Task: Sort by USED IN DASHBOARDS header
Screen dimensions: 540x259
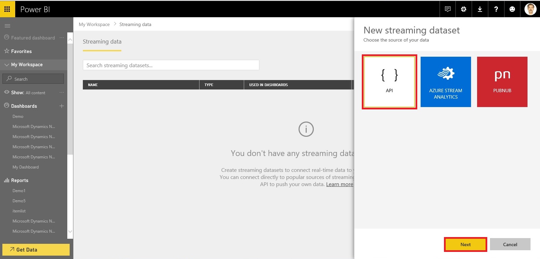Action: pyautogui.click(x=298, y=85)
